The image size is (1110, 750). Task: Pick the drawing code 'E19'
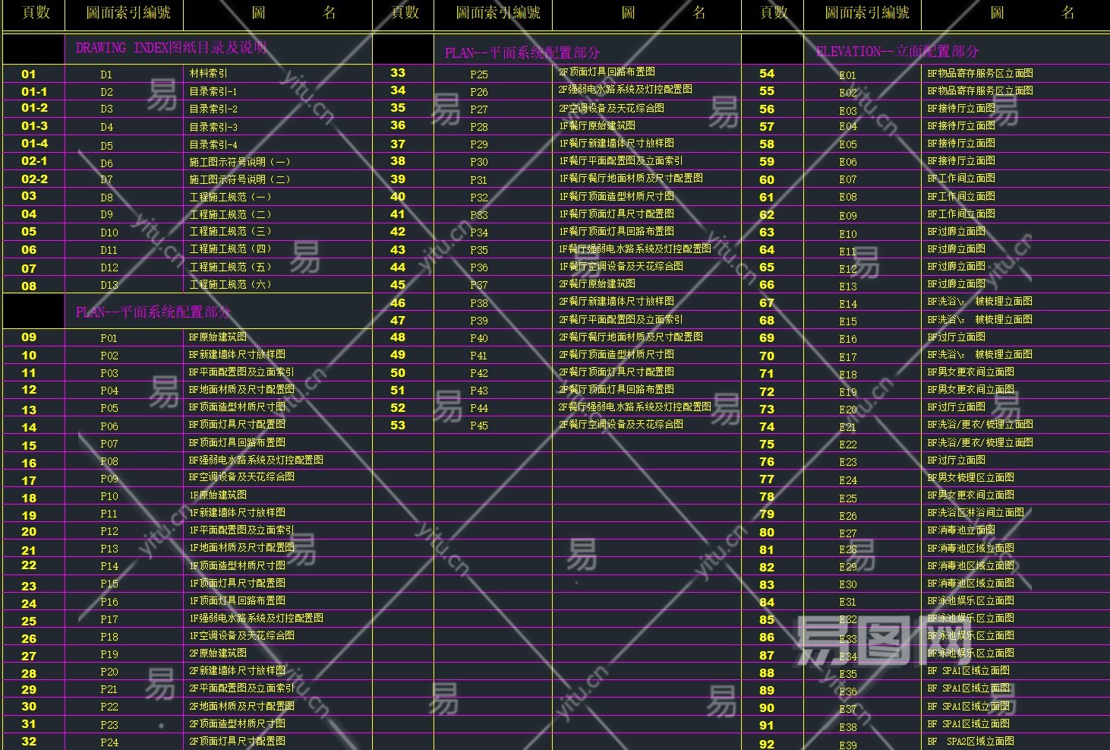click(848, 392)
